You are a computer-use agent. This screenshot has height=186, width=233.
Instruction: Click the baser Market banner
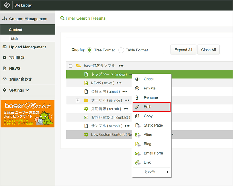coord(28,114)
